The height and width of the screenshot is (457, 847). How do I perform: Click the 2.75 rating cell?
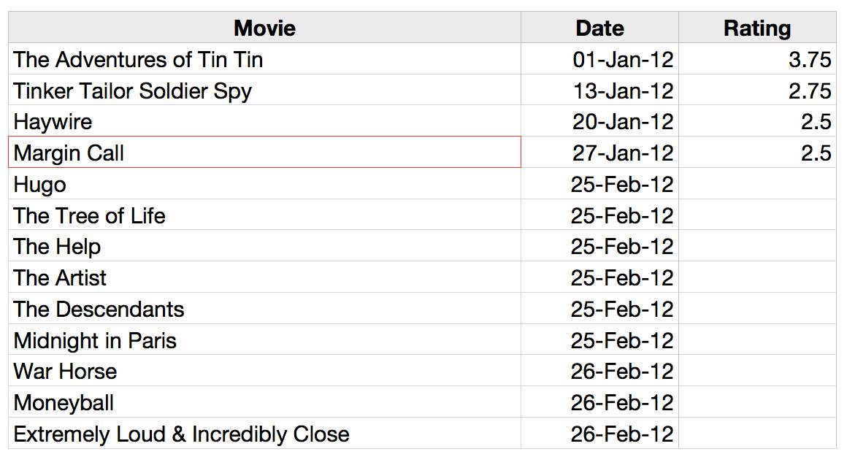pyautogui.click(x=757, y=90)
